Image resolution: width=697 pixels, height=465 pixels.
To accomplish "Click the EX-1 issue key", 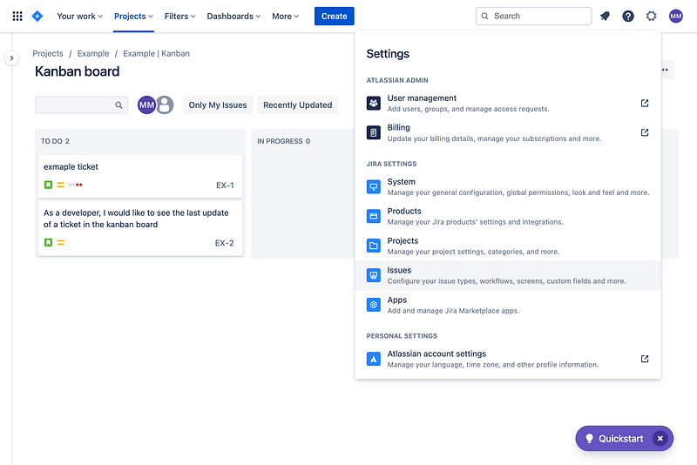I will click(x=225, y=185).
